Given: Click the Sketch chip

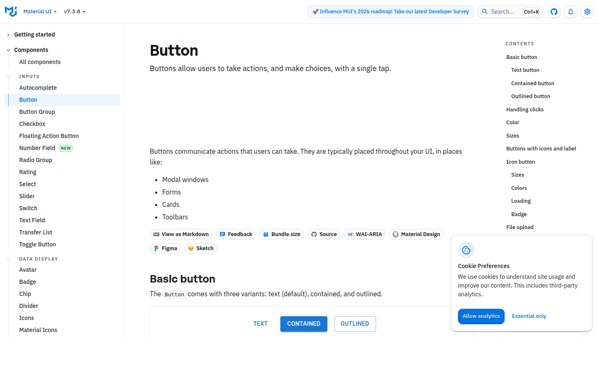Looking at the screenshot, I should 200,249.
